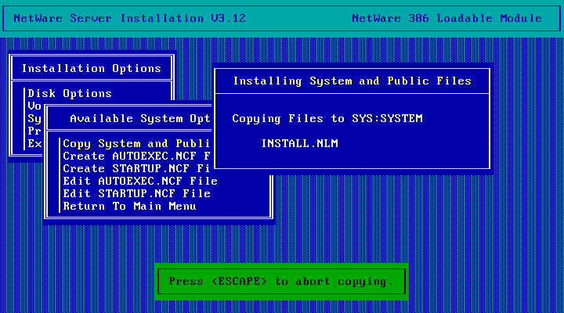Screen dimensions: 564x313
Task: Select the partially hidden 'Ex' menu entry
Action: pyautogui.click(x=34, y=143)
